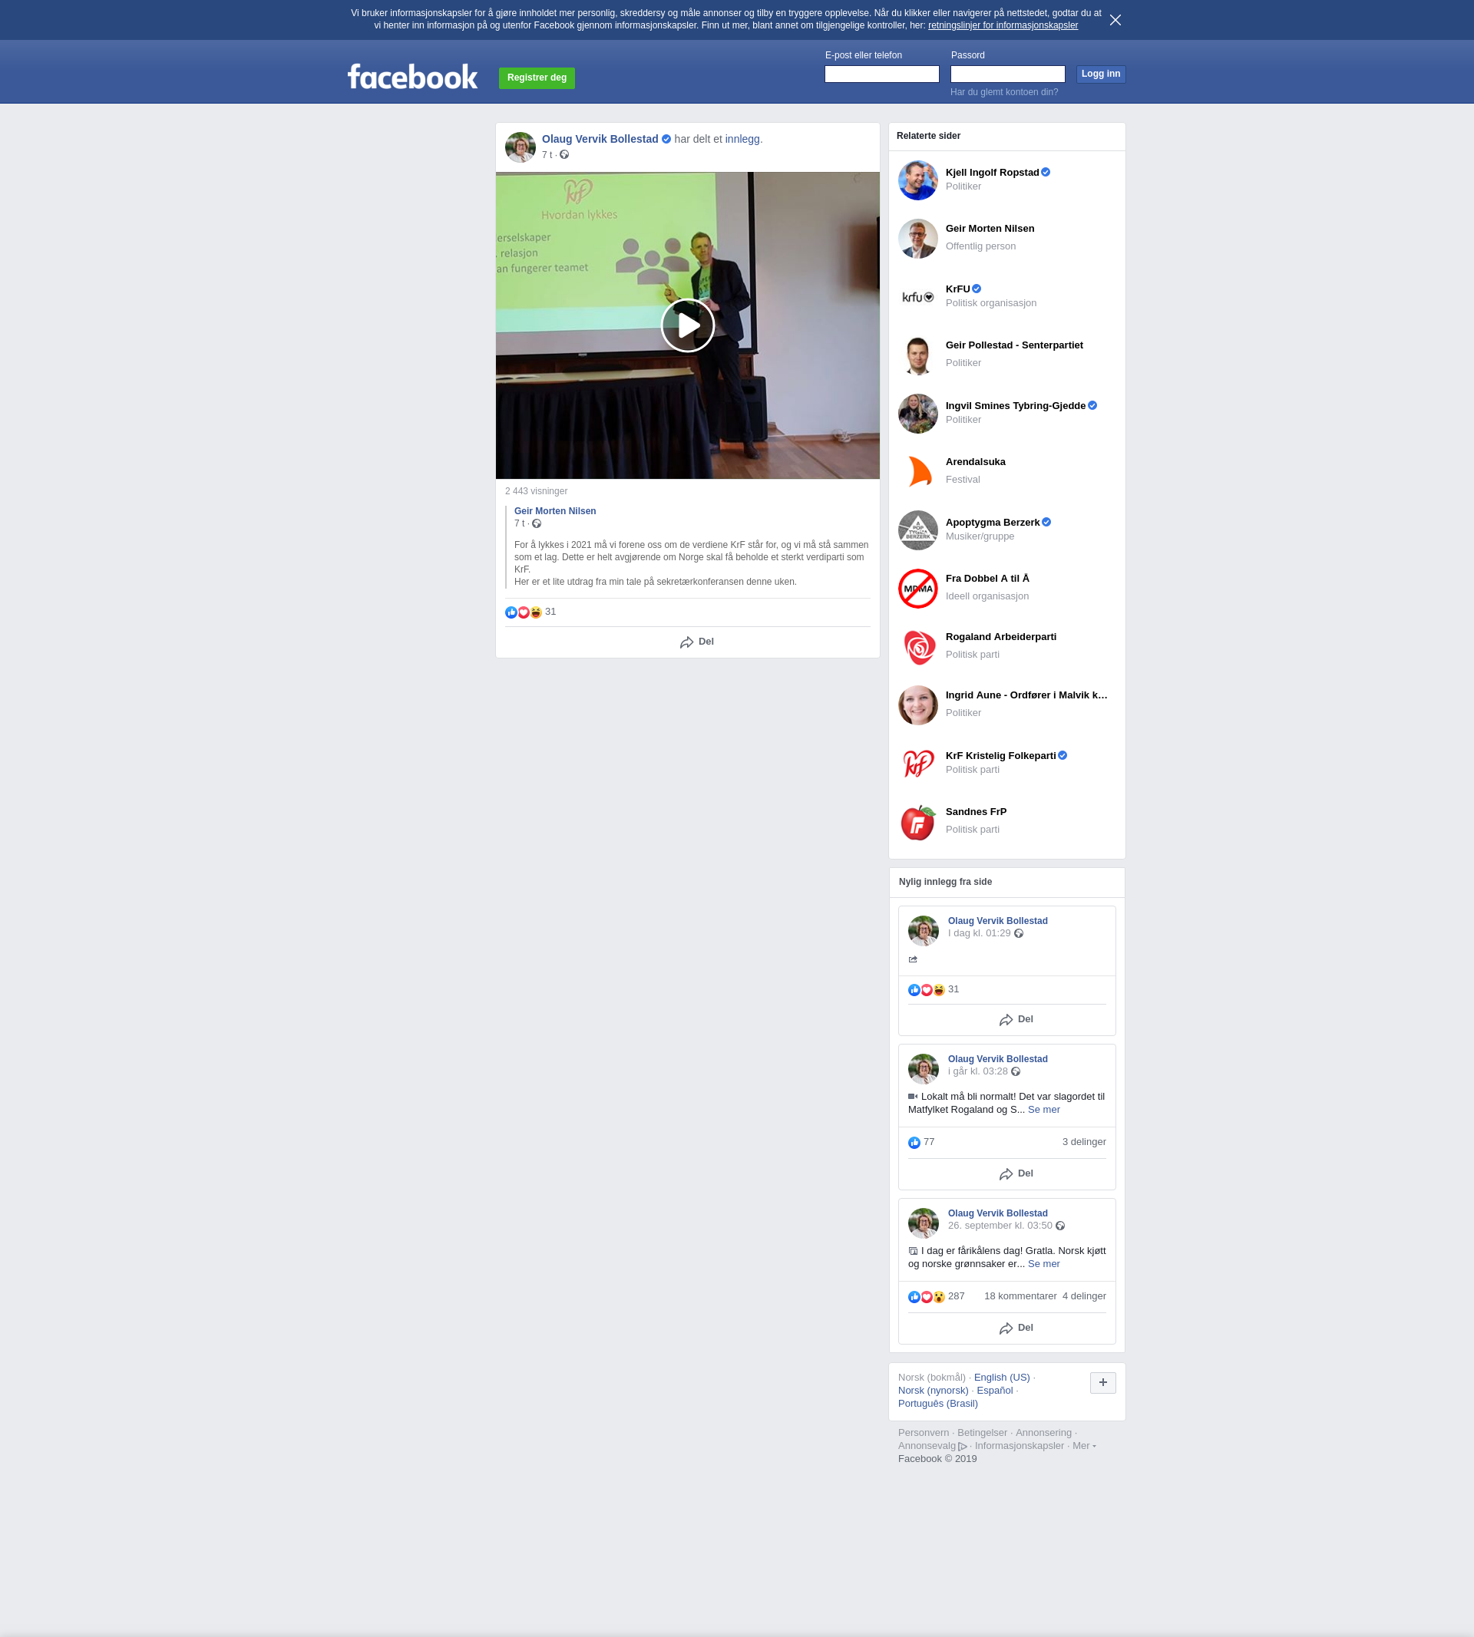Click share icon in 01:29 post body
This screenshot has height=1637, width=1474.
[x=913, y=959]
